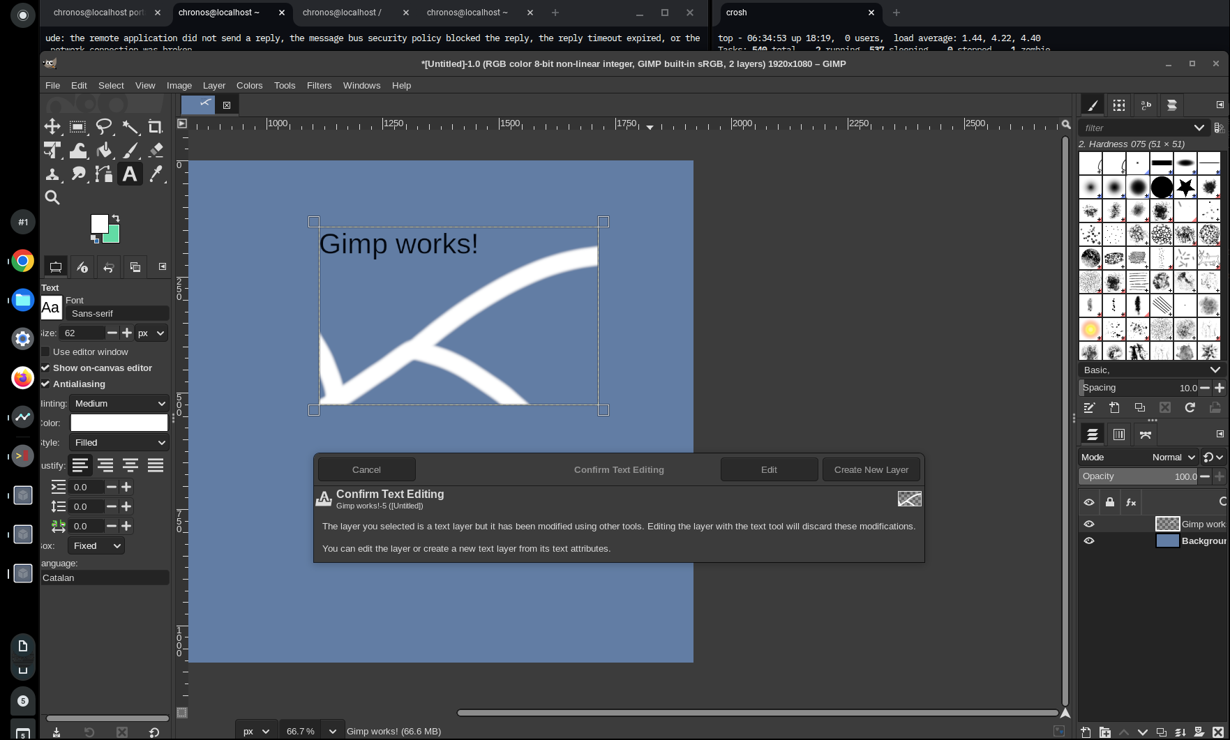This screenshot has width=1230, height=740.
Task: Select the Color Picker eyedropper tool
Action: [x=156, y=174]
